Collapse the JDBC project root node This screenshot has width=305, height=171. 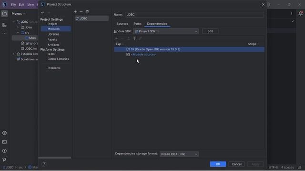tap(14, 22)
